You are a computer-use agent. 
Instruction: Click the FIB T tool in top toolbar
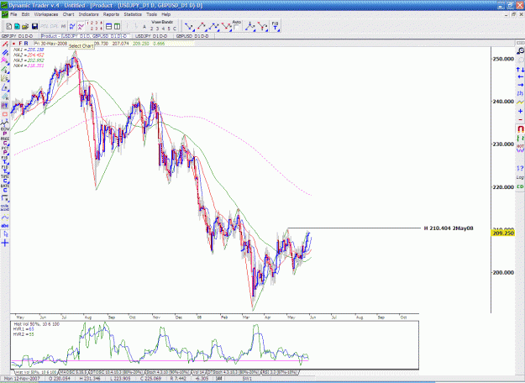pyautogui.click(x=275, y=26)
